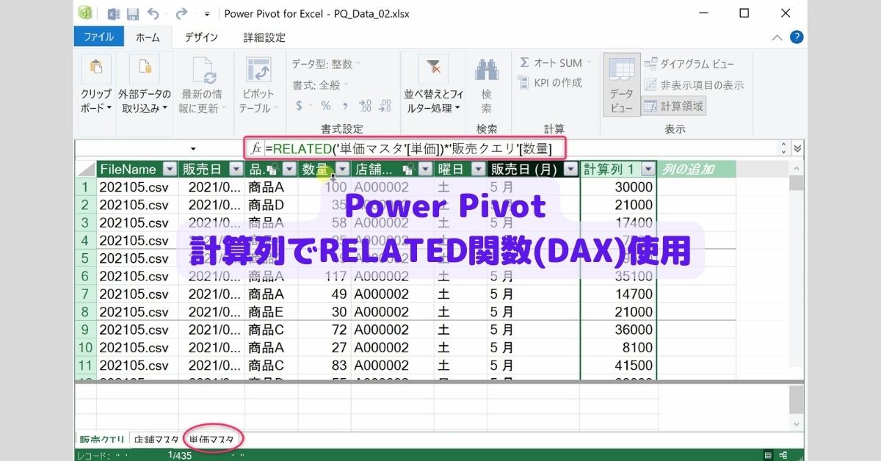The height and width of the screenshot is (461, 881).
Task: Switch to 販売クエリ sheet tab
Action: point(101,440)
